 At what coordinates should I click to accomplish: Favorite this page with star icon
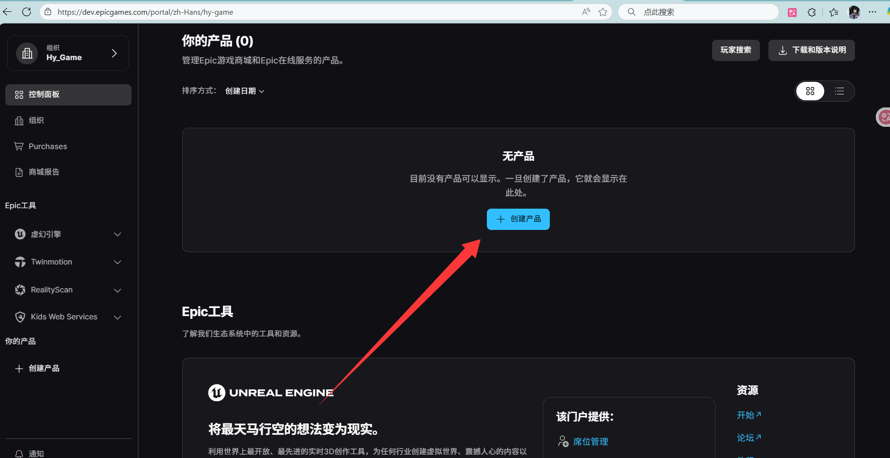click(603, 12)
